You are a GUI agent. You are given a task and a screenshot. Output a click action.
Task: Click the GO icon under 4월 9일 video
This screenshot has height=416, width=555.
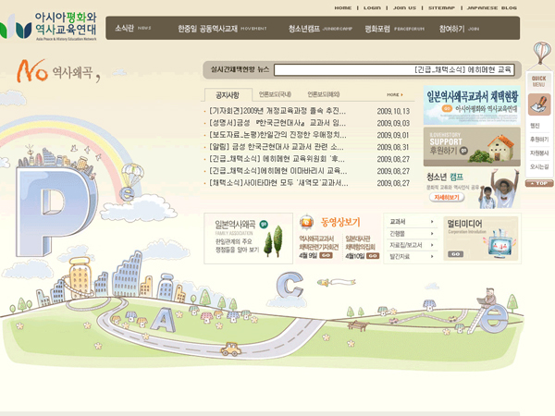327,255
